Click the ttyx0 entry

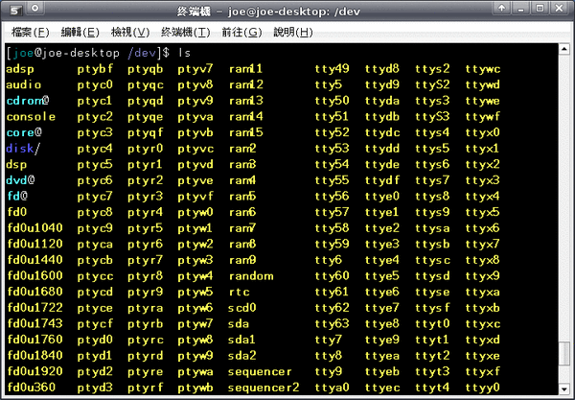coord(483,132)
